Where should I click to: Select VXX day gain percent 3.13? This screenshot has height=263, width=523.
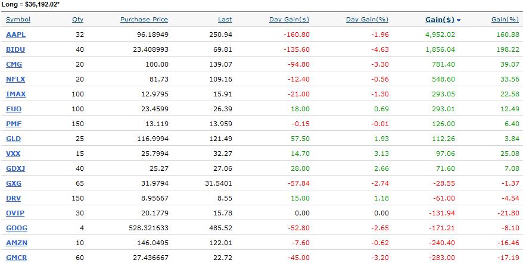[382, 154]
